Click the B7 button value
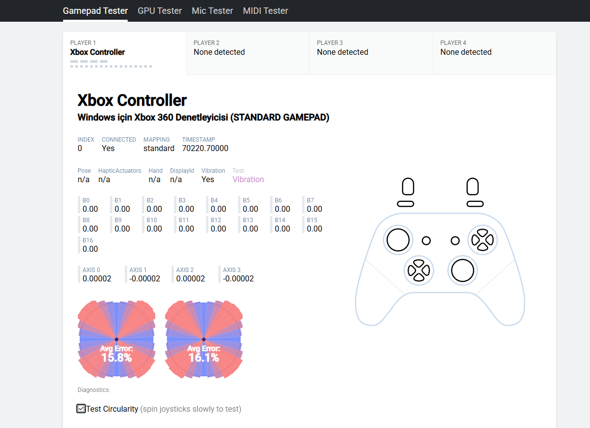 pyautogui.click(x=314, y=209)
